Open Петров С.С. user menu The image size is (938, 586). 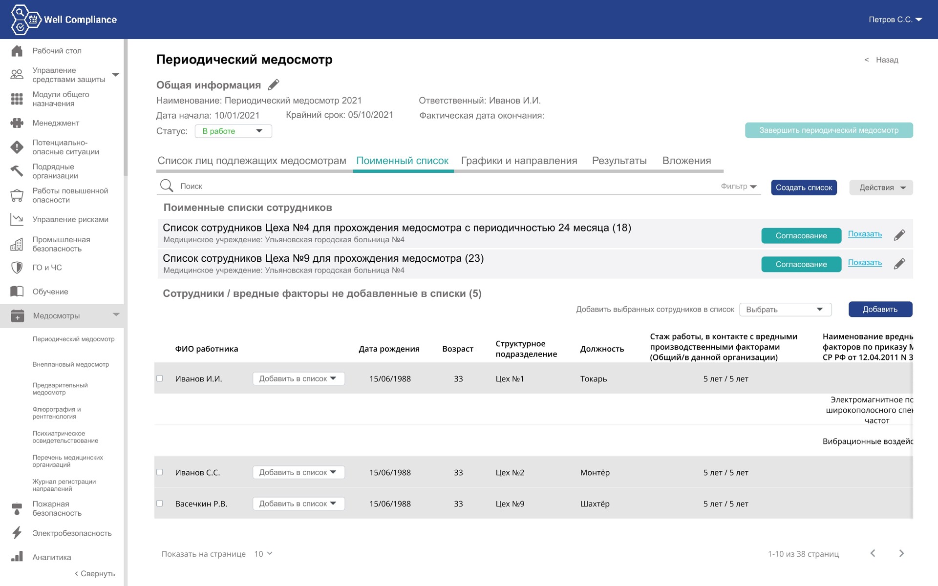coord(895,20)
